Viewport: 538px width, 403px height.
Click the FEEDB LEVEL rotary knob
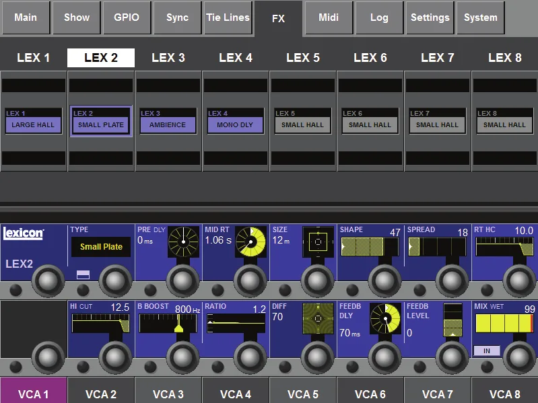tap(452, 357)
